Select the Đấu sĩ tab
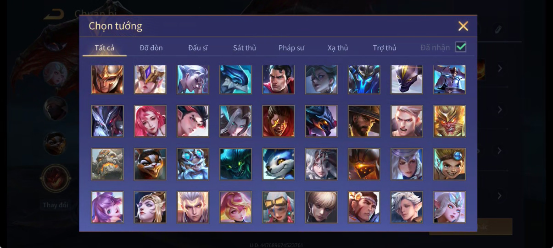Viewport: 553px width, 248px height. pos(198,48)
